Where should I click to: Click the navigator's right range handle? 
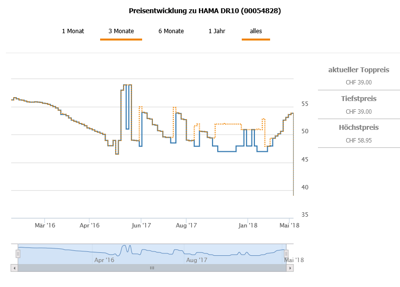point(287,254)
